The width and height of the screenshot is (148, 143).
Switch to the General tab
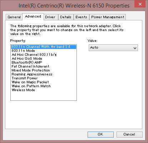coord(14,17)
